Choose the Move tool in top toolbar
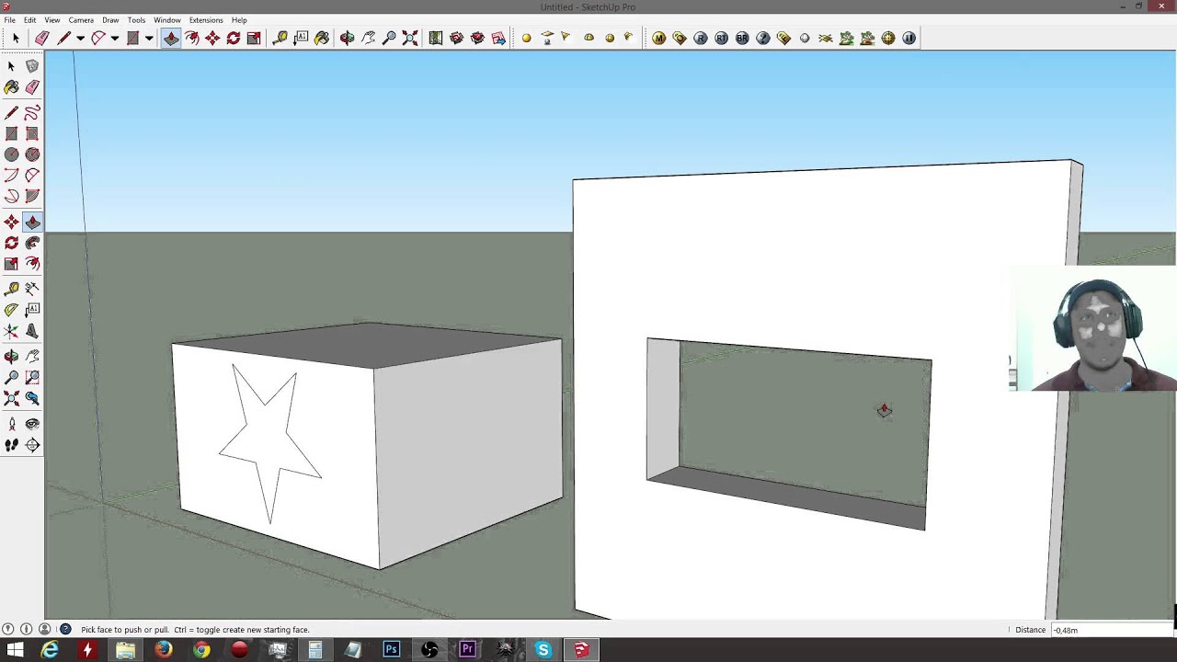Viewport: 1177px width, 662px height. pos(212,38)
